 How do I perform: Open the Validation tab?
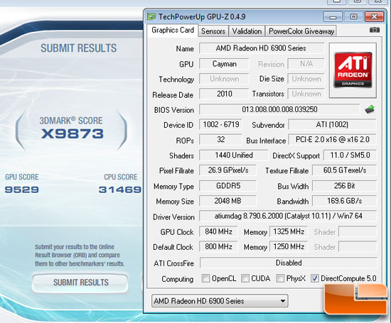247,31
